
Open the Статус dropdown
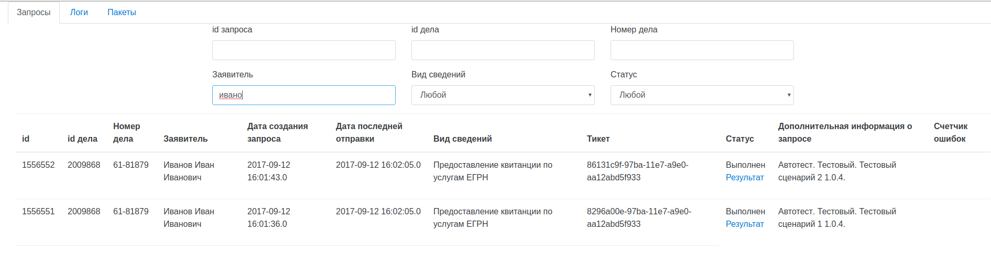(702, 95)
